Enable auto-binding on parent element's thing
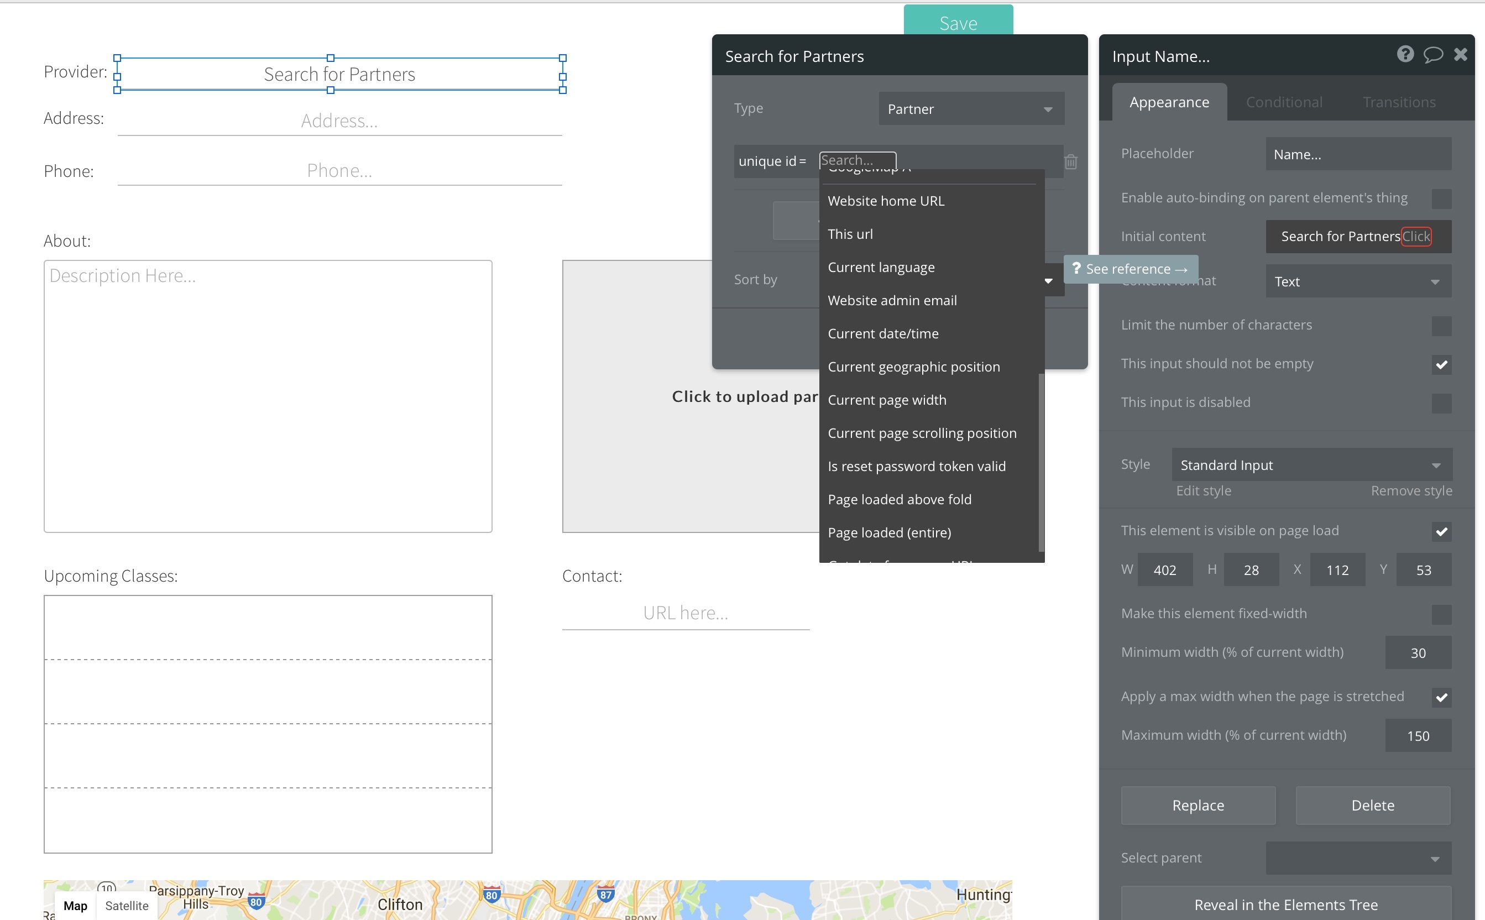1485x920 pixels. coord(1441,198)
